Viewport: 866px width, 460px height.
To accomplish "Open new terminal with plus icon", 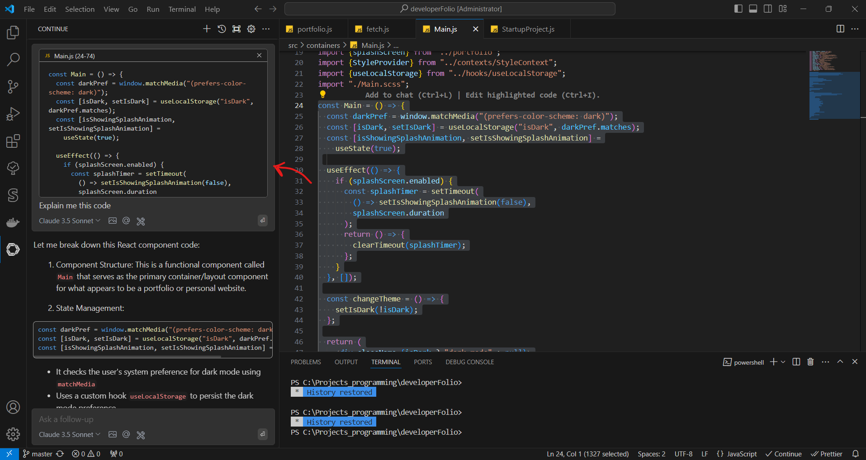I will [774, 362].
